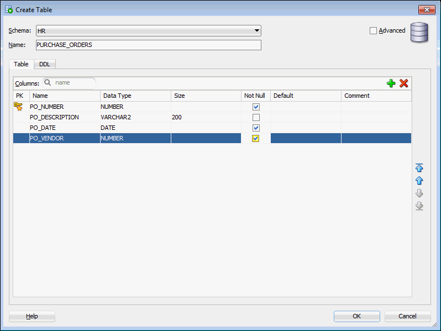441x331 pixels.
Task: Open the Schema dropdown
Action: tap(257, 31)
